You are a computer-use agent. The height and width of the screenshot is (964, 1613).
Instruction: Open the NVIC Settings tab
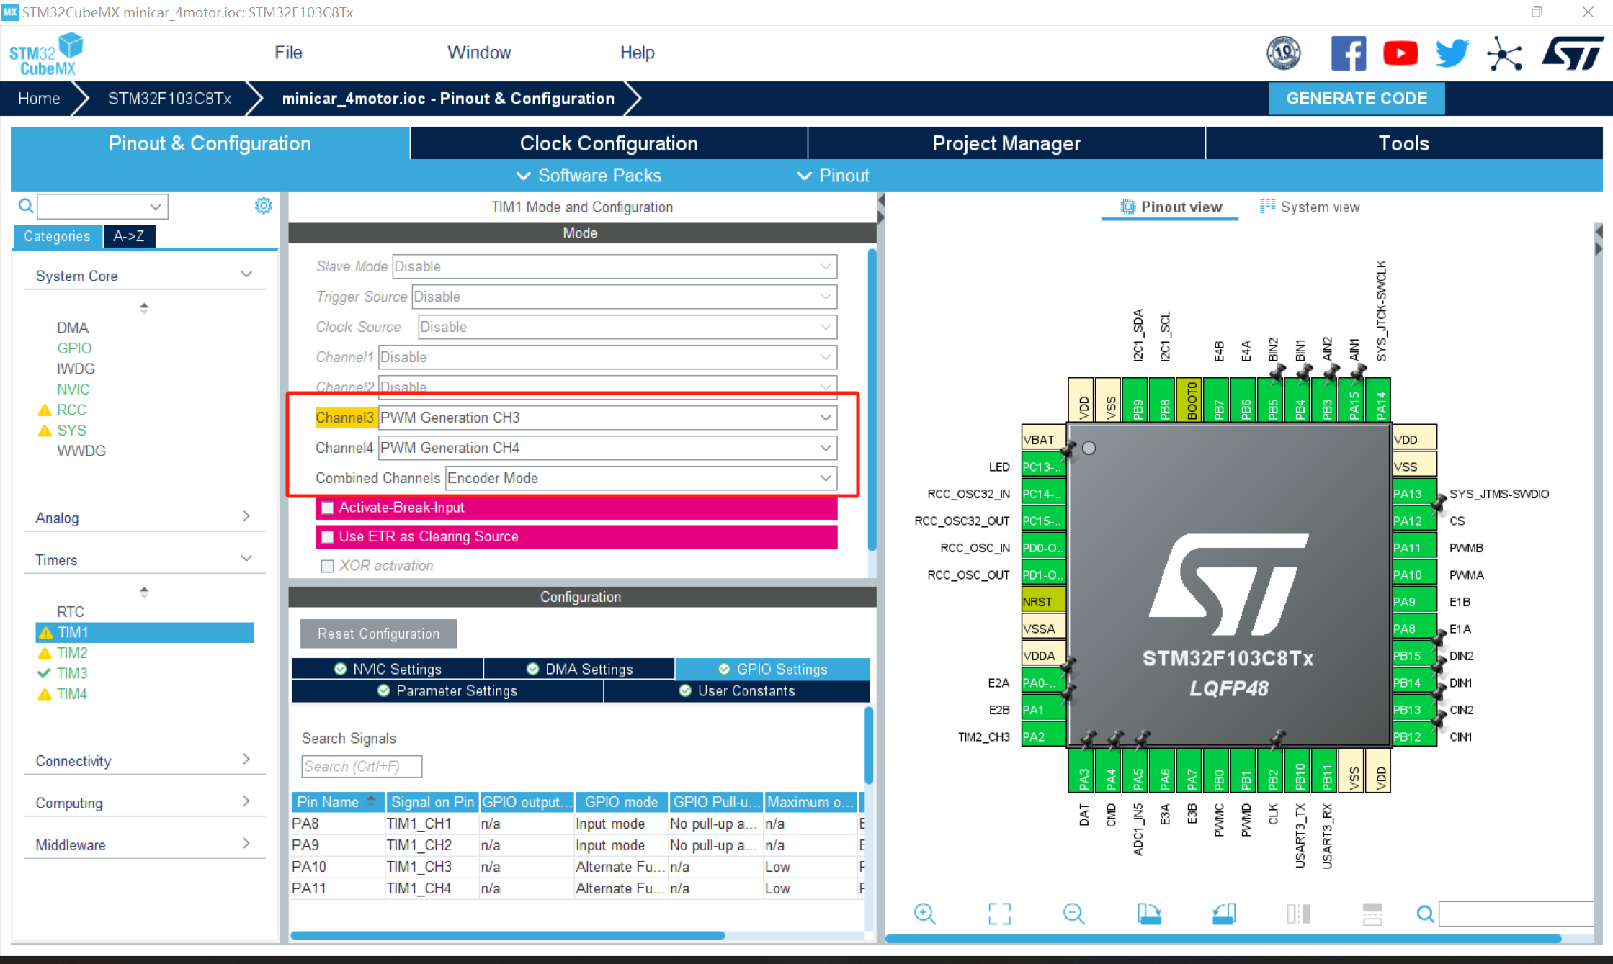click(388, 669)
